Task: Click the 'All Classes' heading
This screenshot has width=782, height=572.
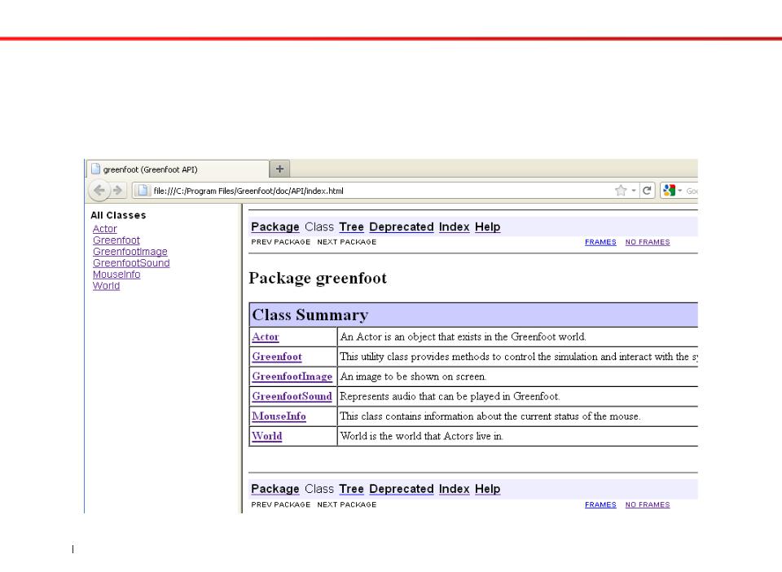Action: tap(118, 215)
